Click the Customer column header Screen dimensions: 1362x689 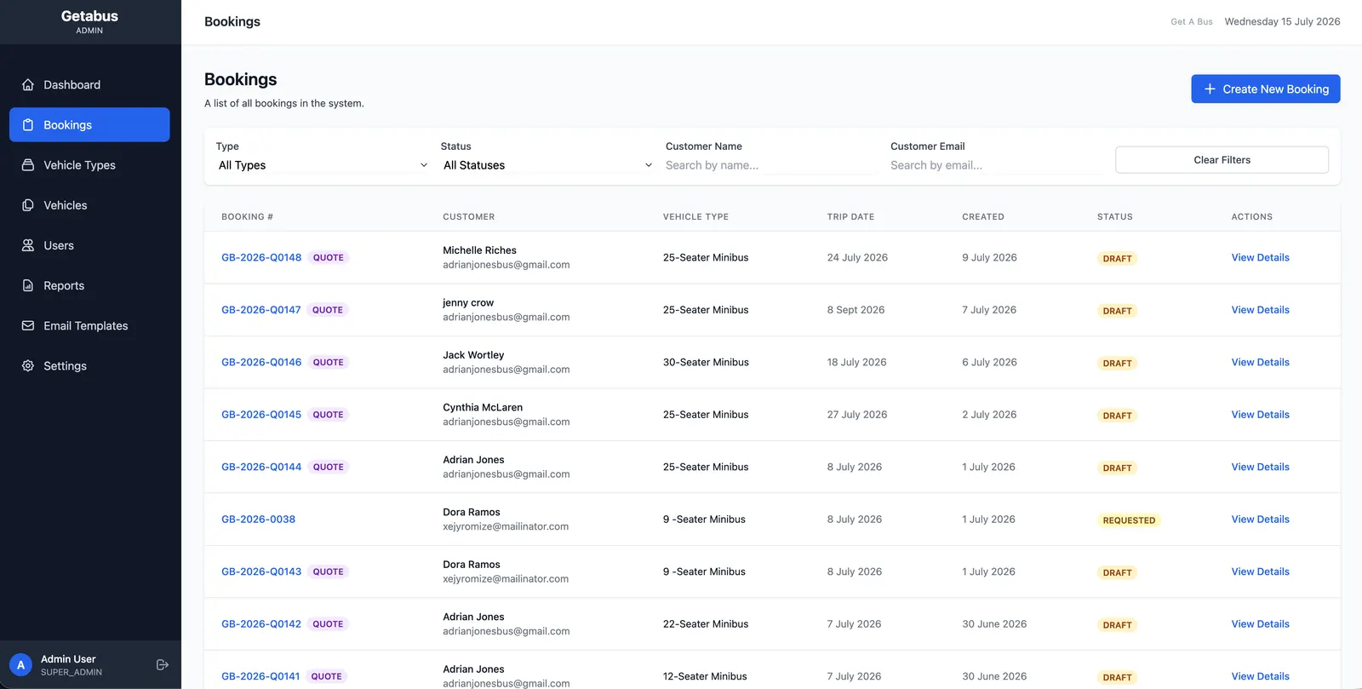coord(468,217)
